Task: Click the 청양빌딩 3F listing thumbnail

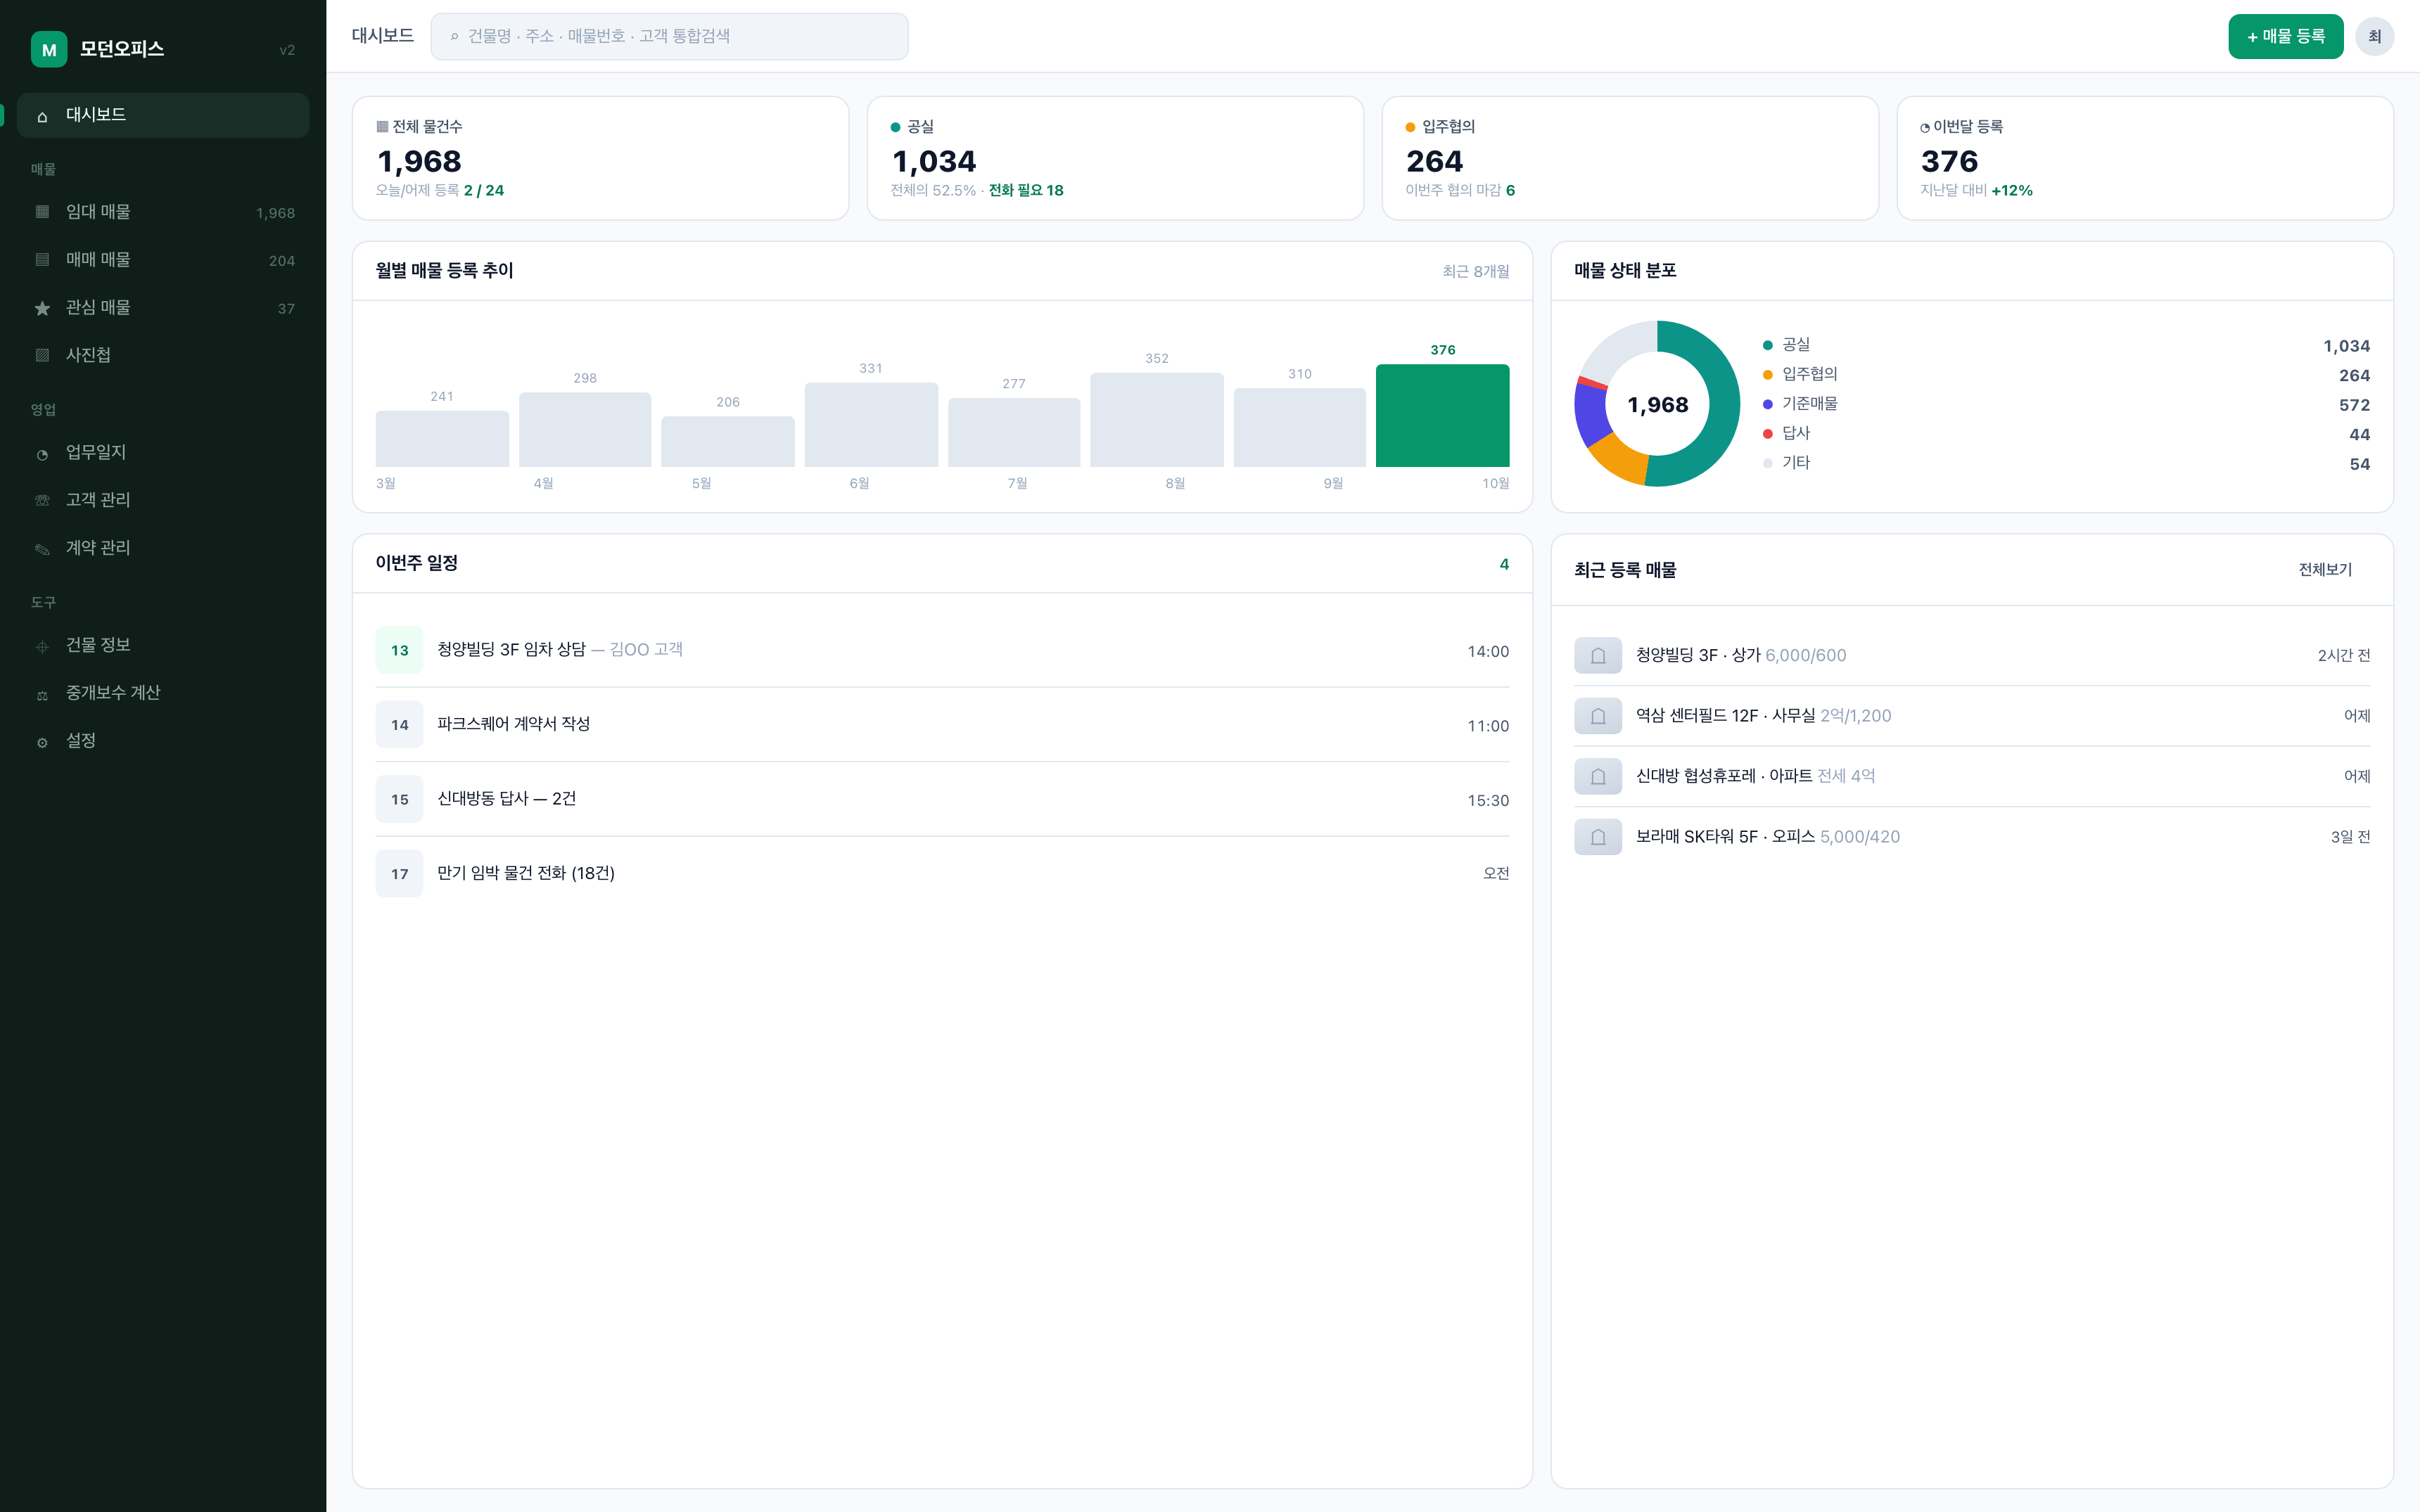Action: [1598, 655]
